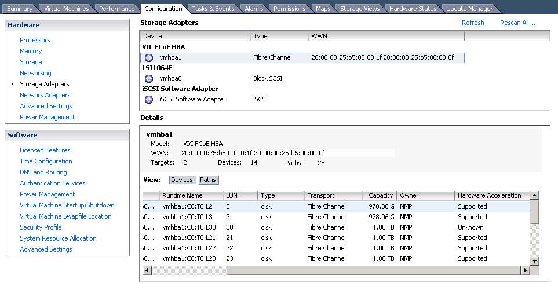Viewport: 558px width, 284px height.
Task: Open Advanced Settings under Software
Action: point(46,249)
